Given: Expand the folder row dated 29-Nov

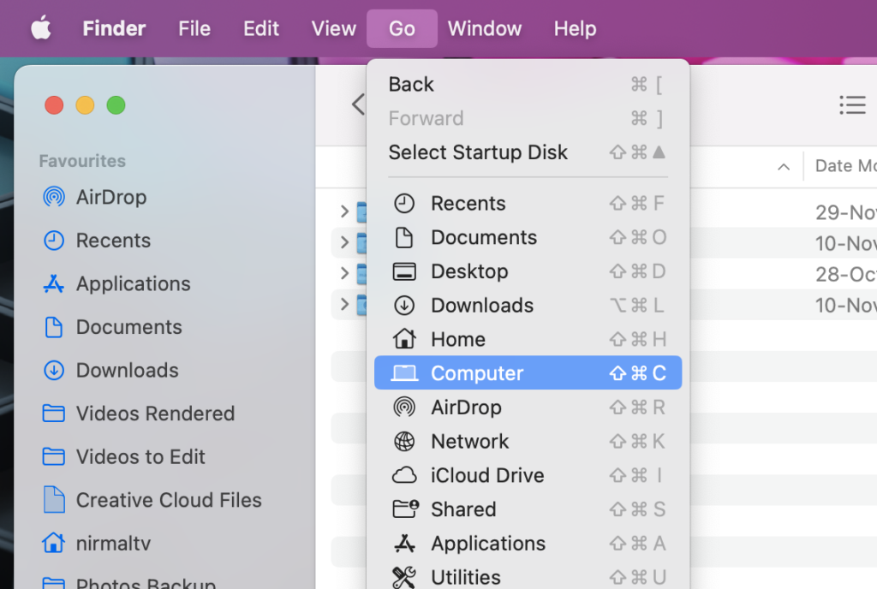Looking at the screenshot, I should (x=344, y=211).
